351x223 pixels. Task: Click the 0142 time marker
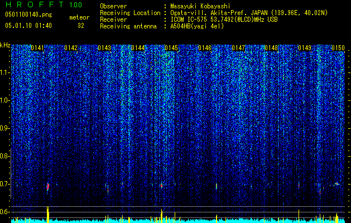71,48
